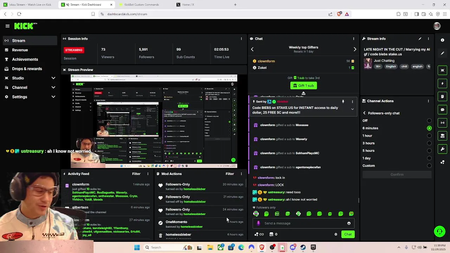Go back from Followers-only chat submenu
This screenshot has height=253, width=450.
(364, 113)
